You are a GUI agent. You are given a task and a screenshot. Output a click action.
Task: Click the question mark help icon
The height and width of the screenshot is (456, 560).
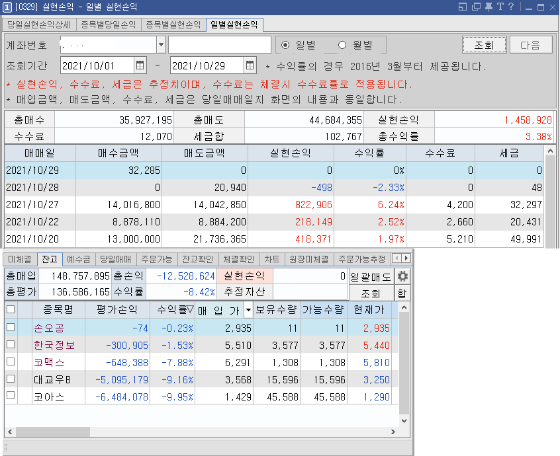[511, 7]
